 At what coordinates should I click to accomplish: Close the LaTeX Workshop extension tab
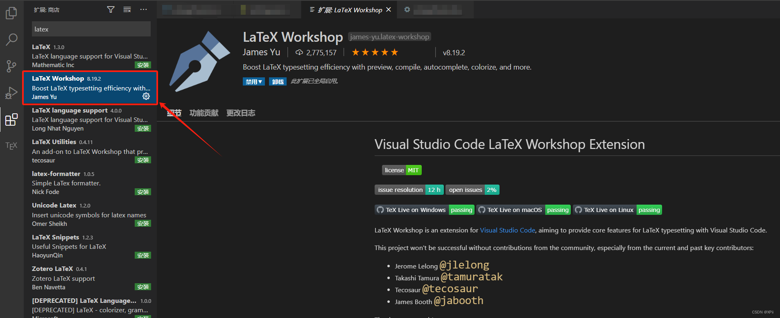(x=389, y=9)
